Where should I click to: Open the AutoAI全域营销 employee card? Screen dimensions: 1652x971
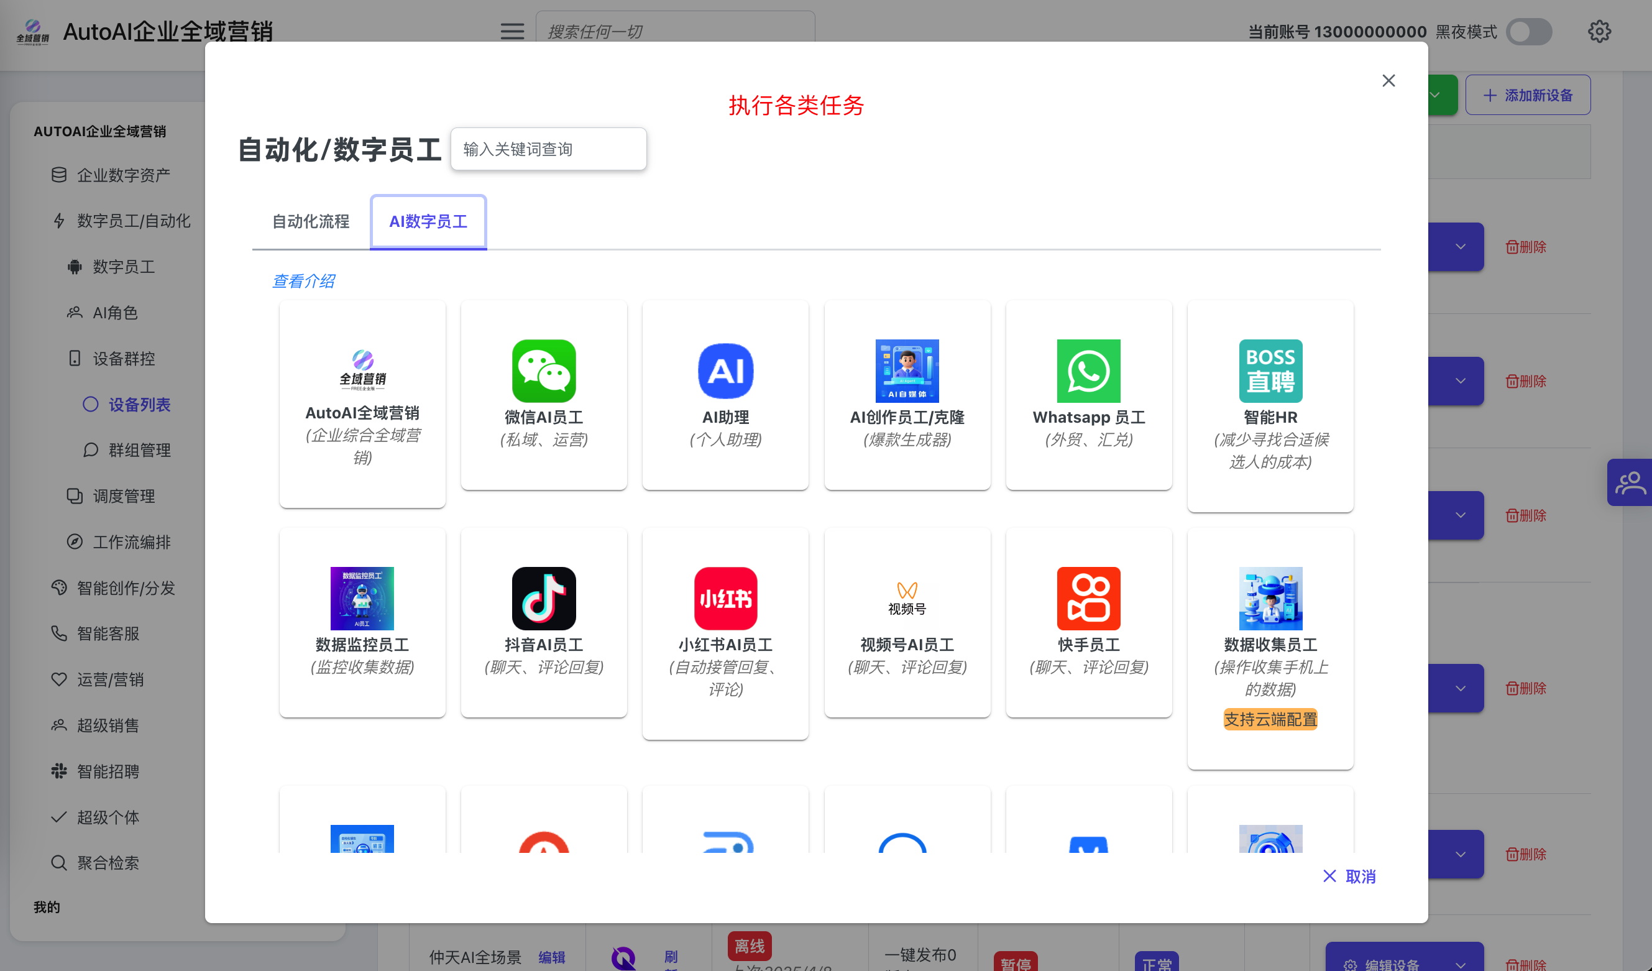(x=362, y=403)
